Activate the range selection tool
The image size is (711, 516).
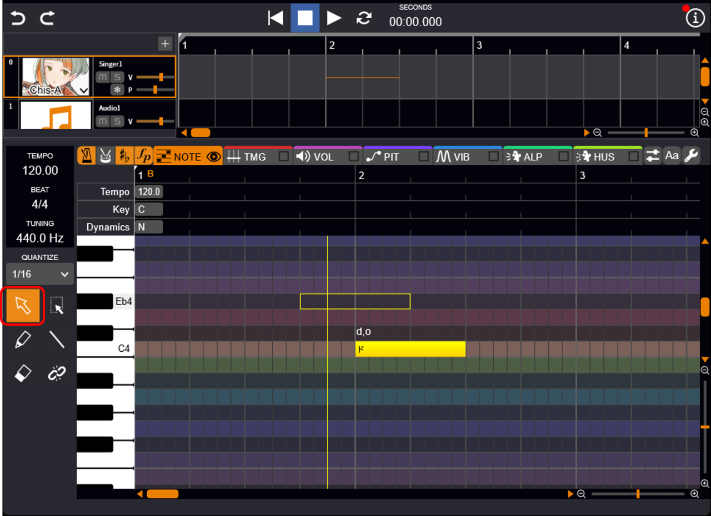57,306
